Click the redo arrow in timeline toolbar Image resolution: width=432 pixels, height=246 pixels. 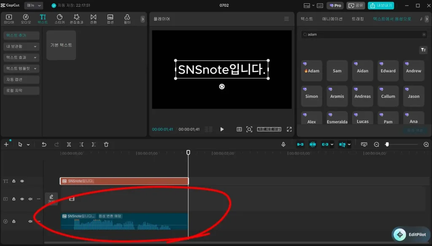click(x=57, y=144)
